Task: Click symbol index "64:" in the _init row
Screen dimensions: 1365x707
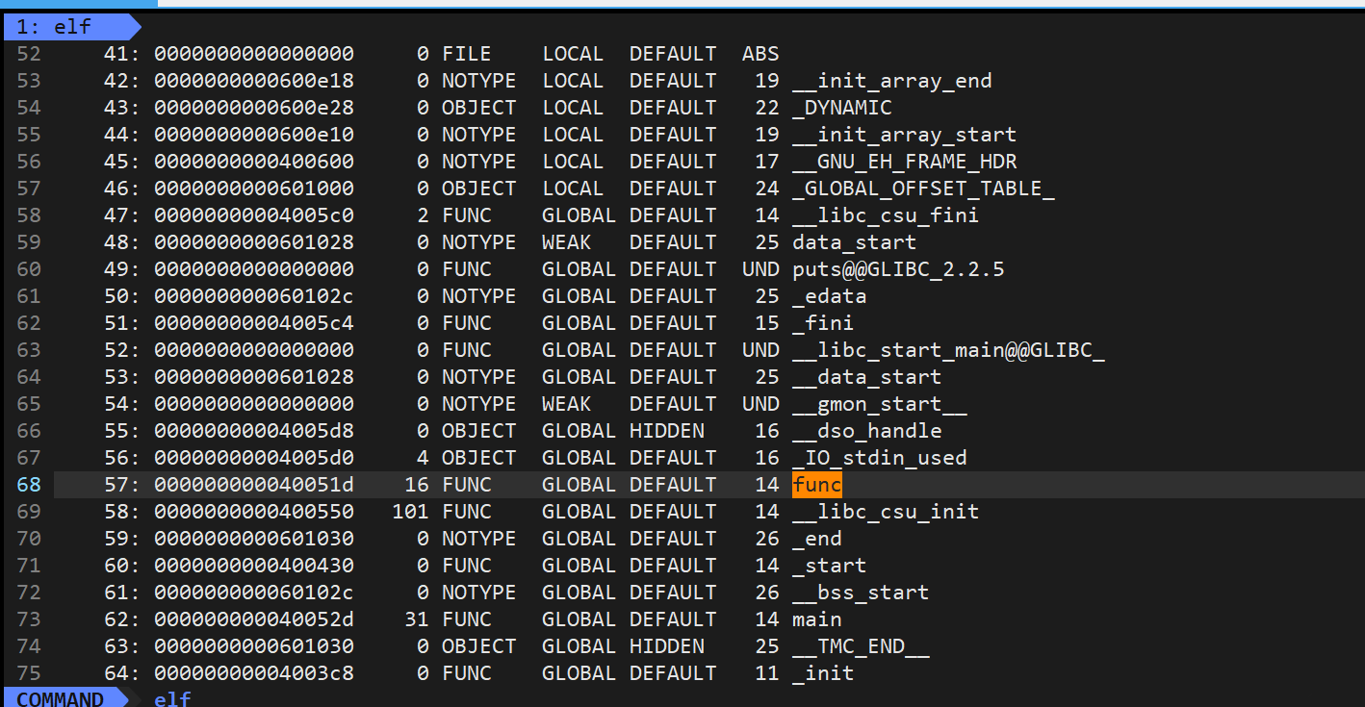Action: coord(122,673)
